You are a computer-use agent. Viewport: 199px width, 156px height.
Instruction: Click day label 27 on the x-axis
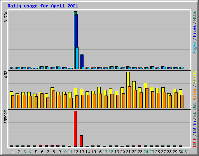tap(163, 152)
